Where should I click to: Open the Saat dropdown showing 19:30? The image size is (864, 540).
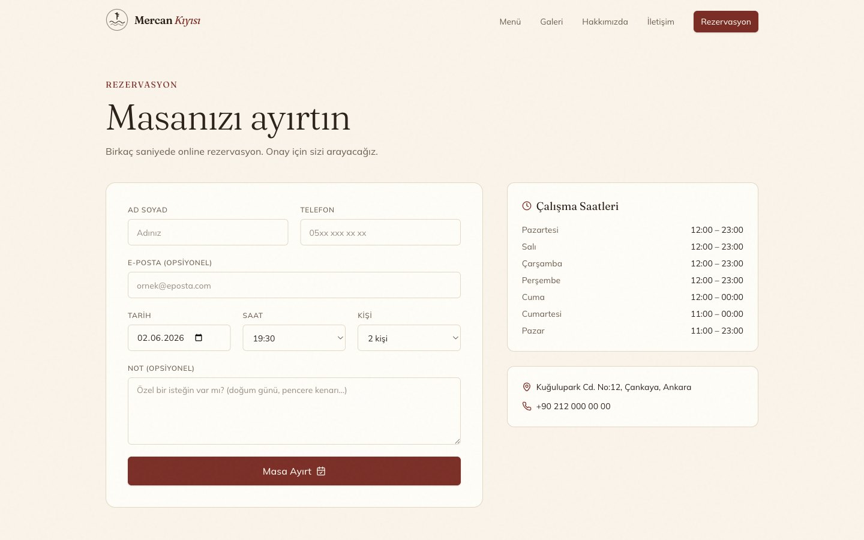pyautogui.click(x=294, y=338)
